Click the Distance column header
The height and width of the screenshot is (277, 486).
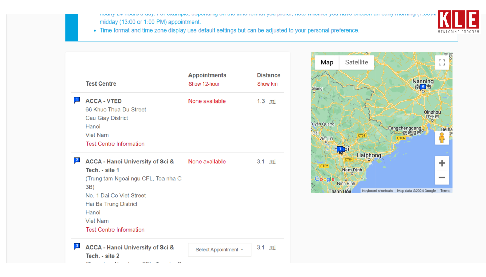coord(269,75)
